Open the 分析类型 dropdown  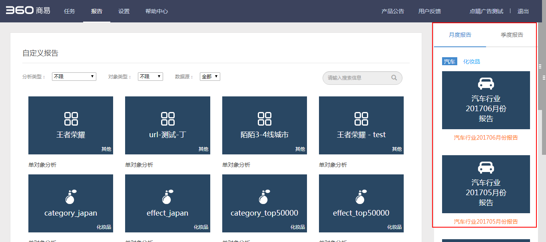tap(74, 76)
